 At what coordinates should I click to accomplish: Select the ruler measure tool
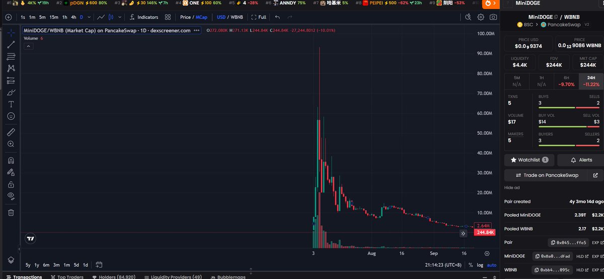(11, 132)
